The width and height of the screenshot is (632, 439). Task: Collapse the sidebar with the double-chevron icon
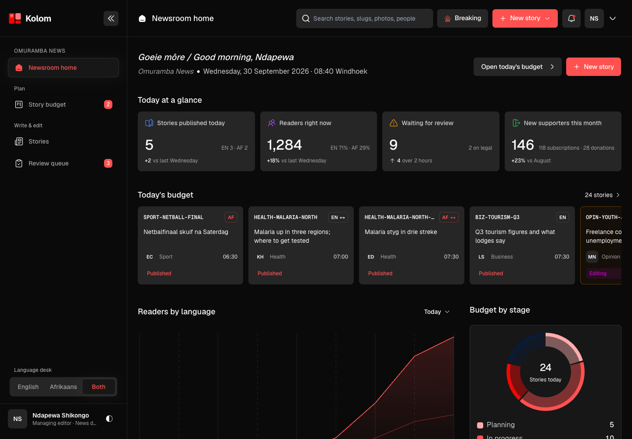point(111,18)
